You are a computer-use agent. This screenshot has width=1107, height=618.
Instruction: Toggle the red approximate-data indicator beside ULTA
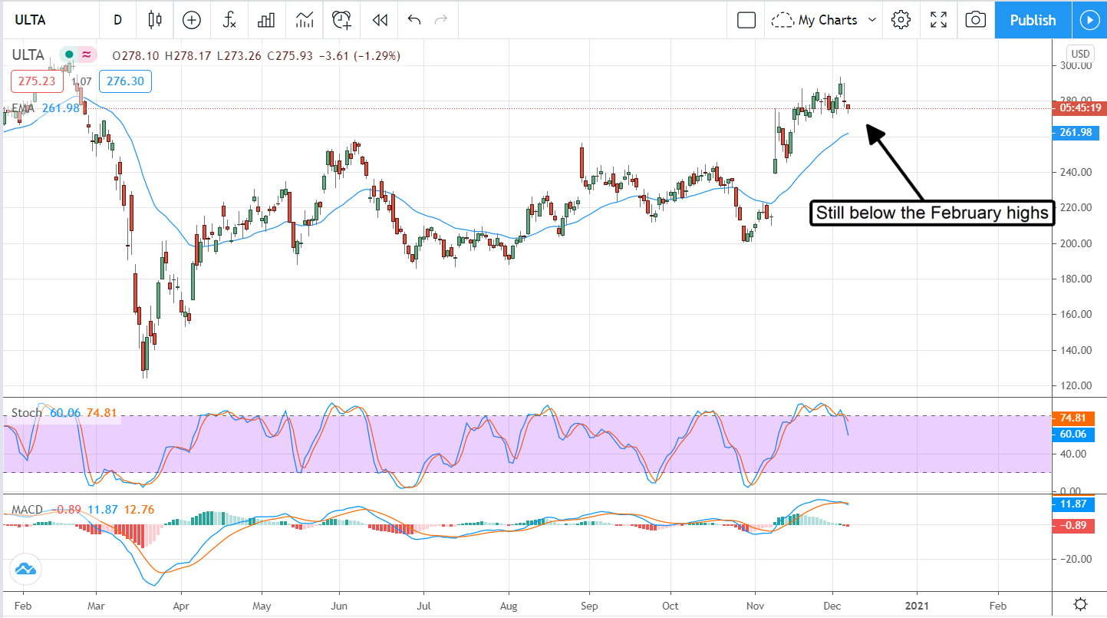[87, 55]
